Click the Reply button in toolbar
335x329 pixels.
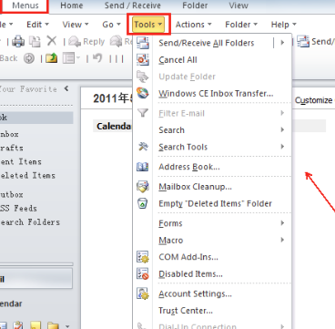(x=86, y=41)
